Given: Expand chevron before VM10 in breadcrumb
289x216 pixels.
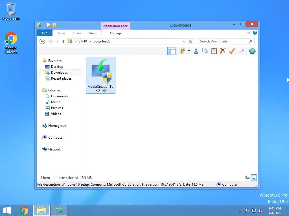Looking at the screenshot, I should coord(75,41).
